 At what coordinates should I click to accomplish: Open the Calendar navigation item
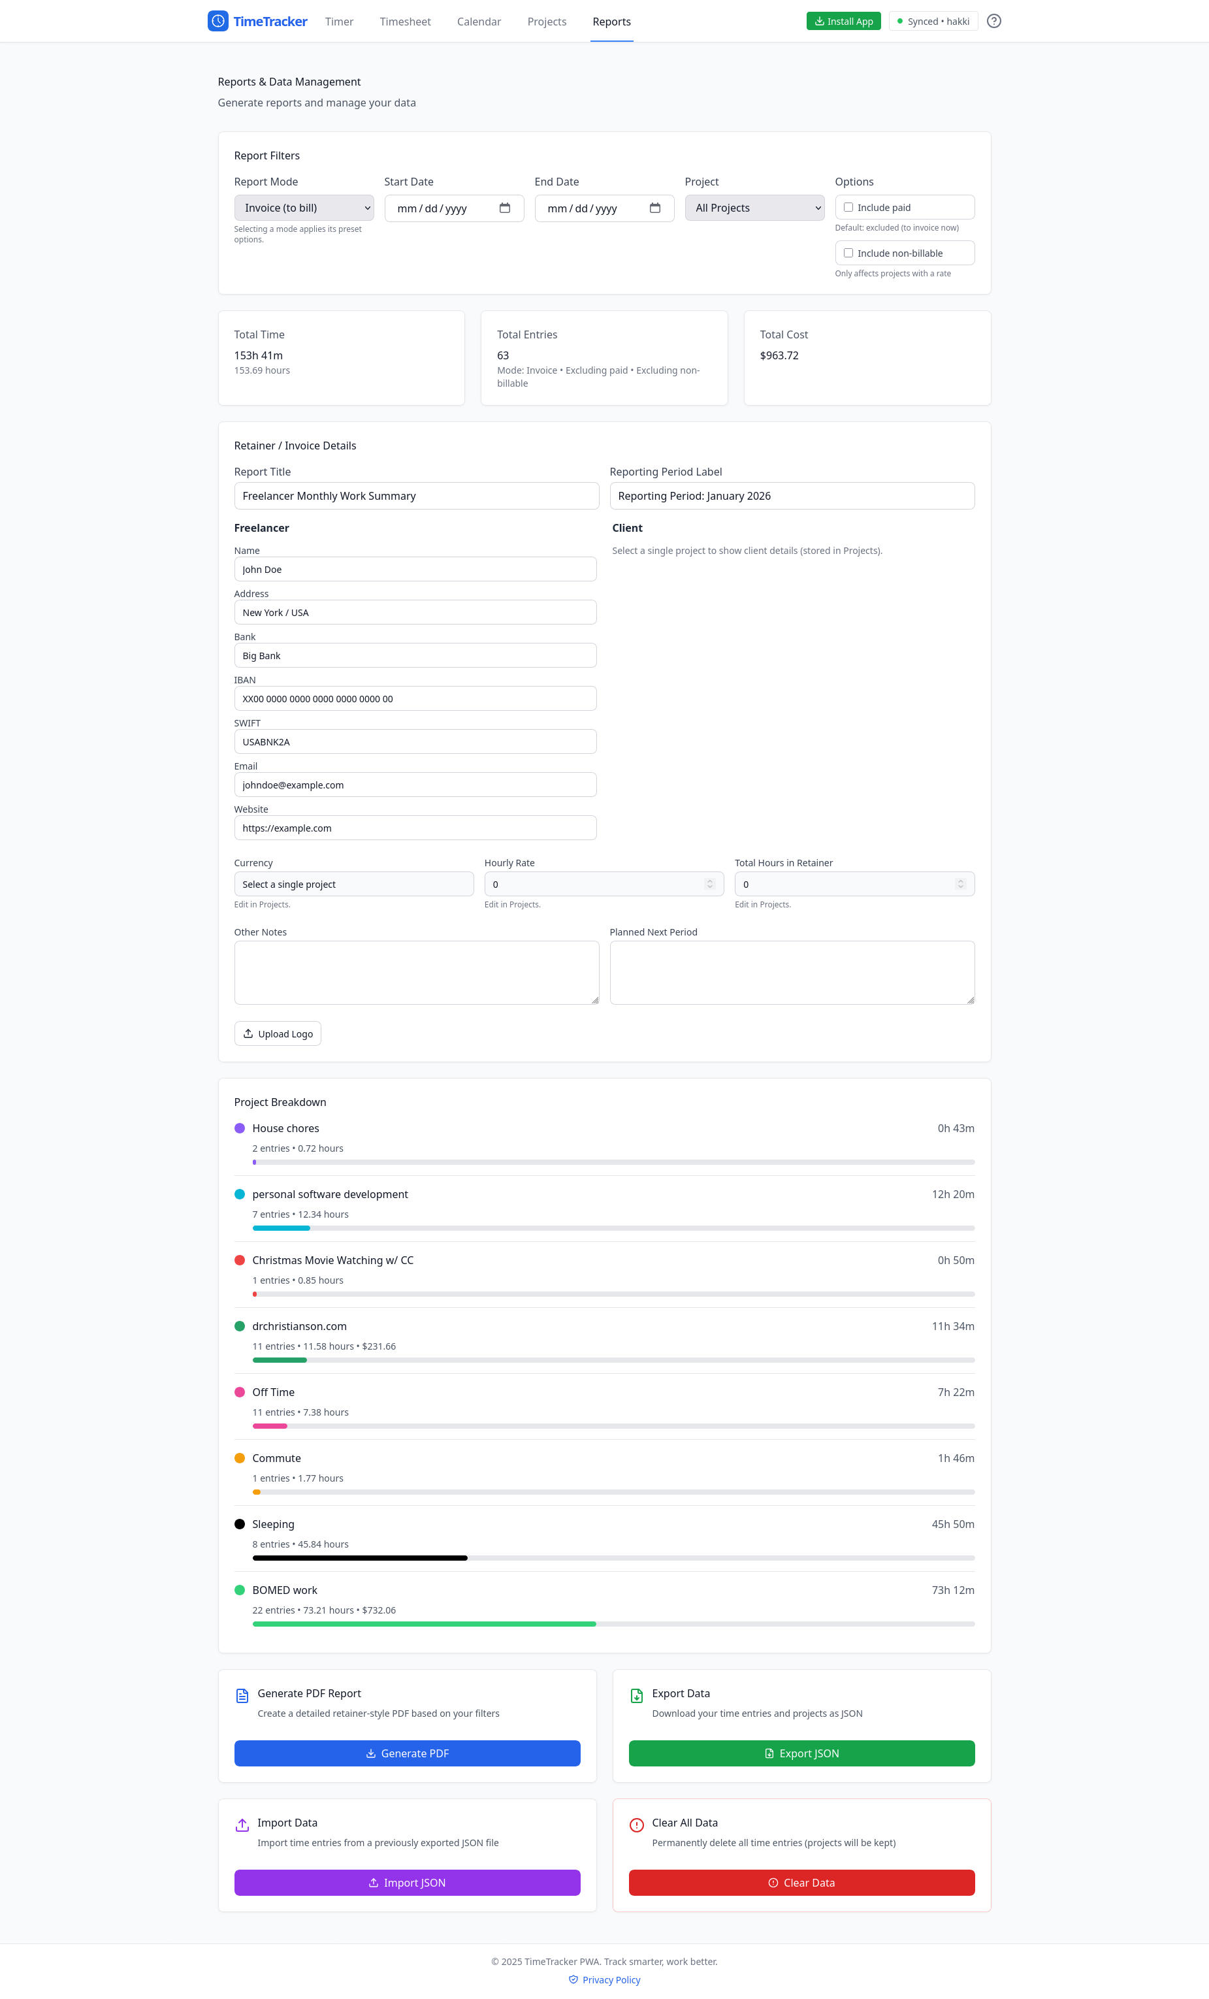click(479, 21)
